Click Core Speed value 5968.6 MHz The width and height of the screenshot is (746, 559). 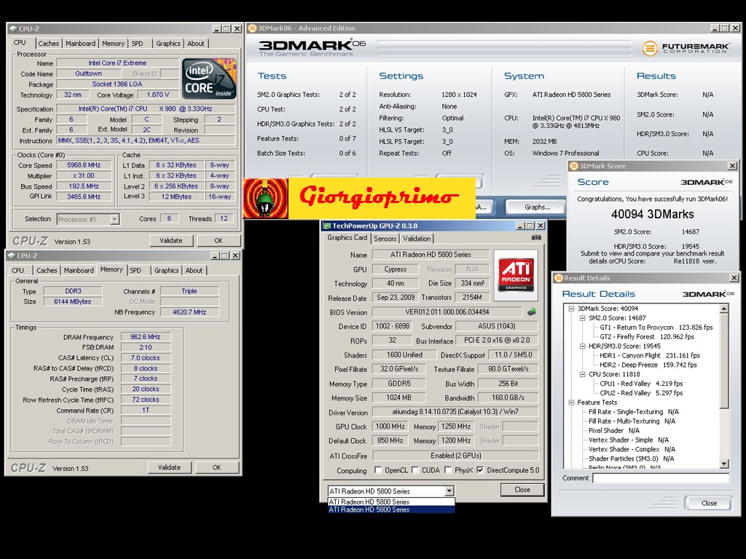84,165
